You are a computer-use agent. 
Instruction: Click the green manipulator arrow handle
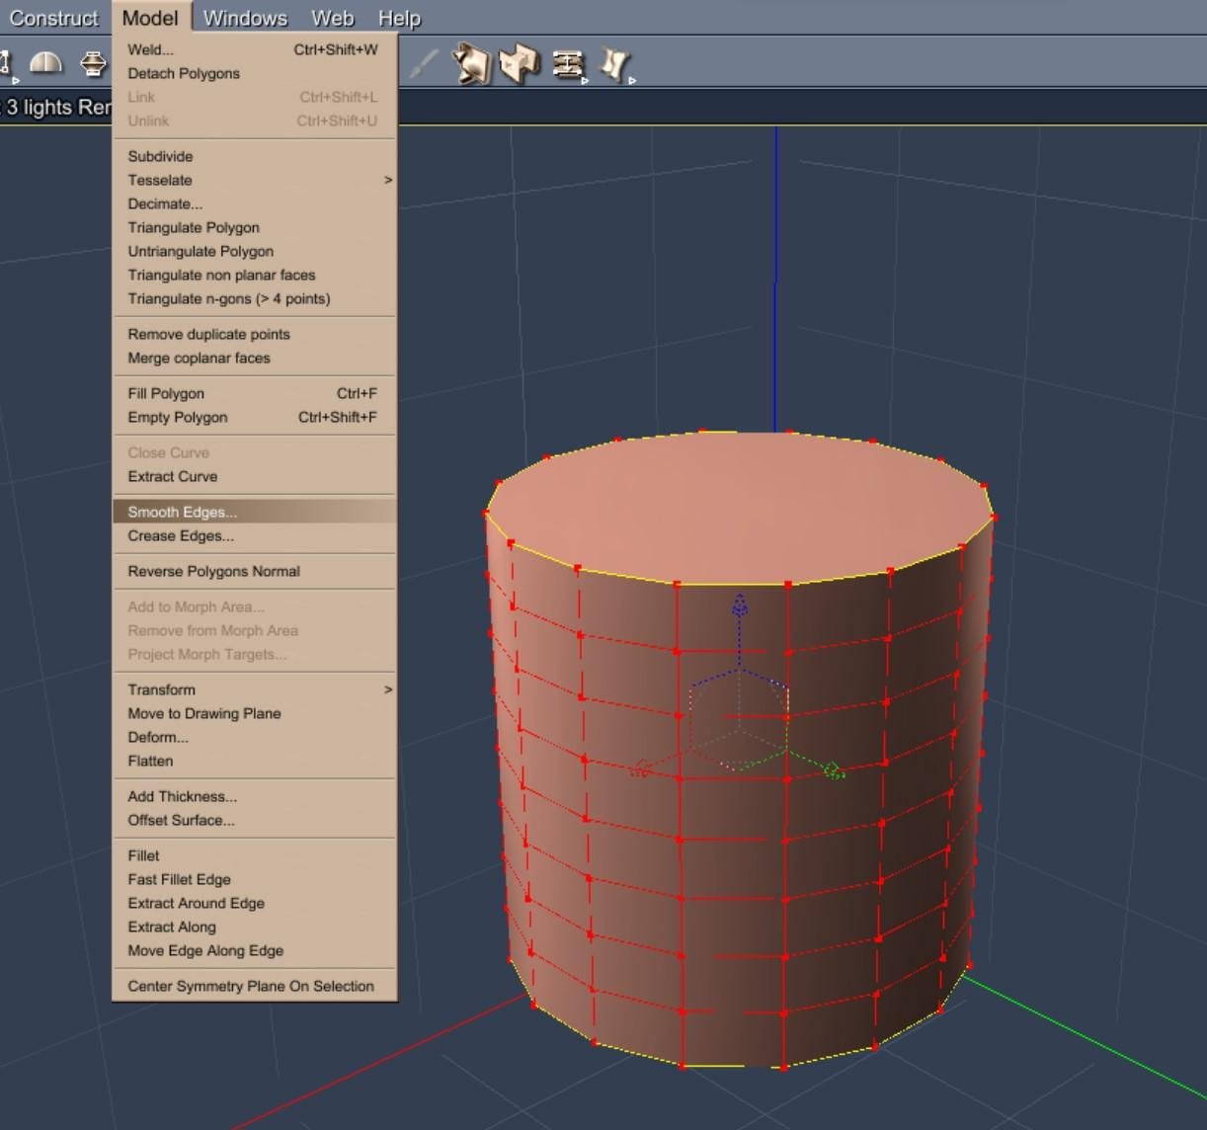tap(834, 769)
